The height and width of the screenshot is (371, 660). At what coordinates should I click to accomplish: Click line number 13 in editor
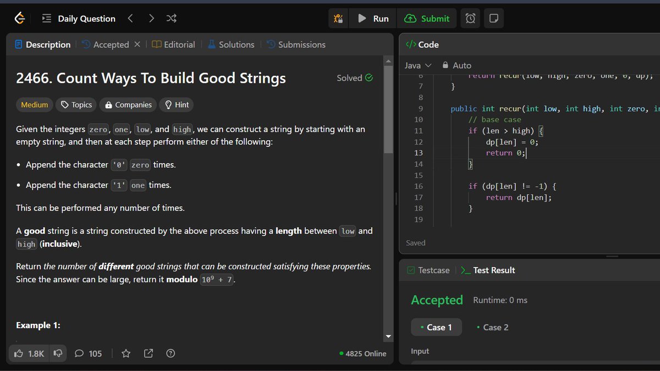tap(419, 153)
